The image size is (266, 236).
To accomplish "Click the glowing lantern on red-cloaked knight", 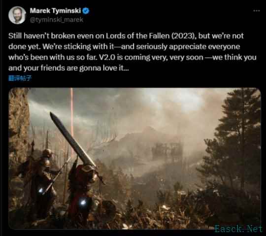I will pos(83,202).
